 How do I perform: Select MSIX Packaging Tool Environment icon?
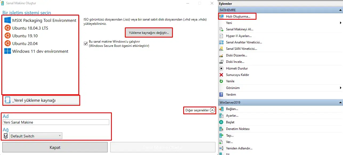click(7, 20)
